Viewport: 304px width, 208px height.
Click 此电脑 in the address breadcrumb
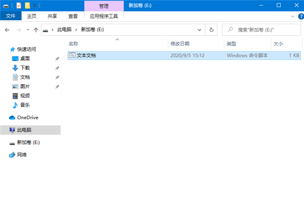pos(63,30)
